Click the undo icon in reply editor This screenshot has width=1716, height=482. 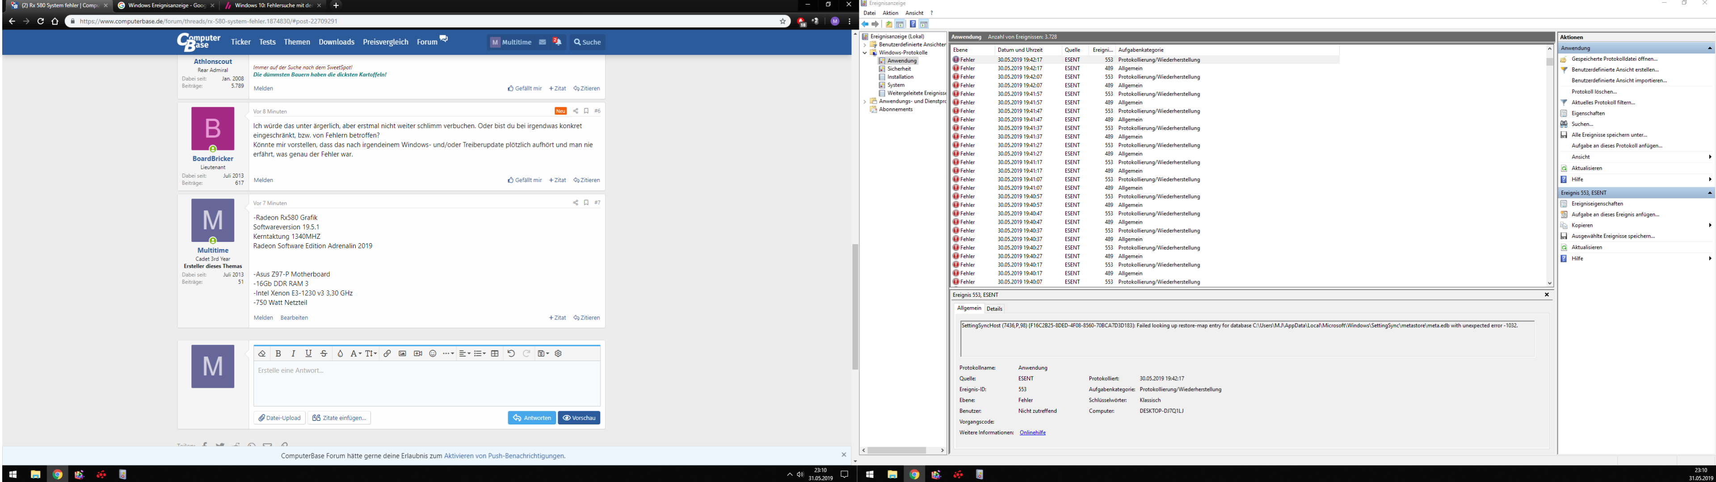click(x=511, y=353)
